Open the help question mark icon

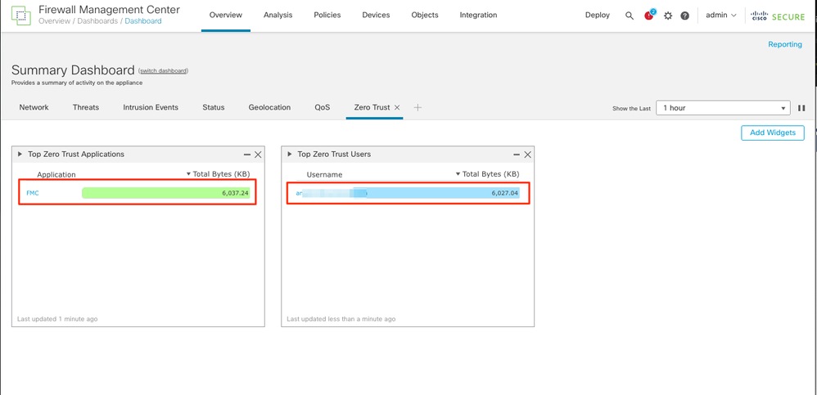point(684,16)
